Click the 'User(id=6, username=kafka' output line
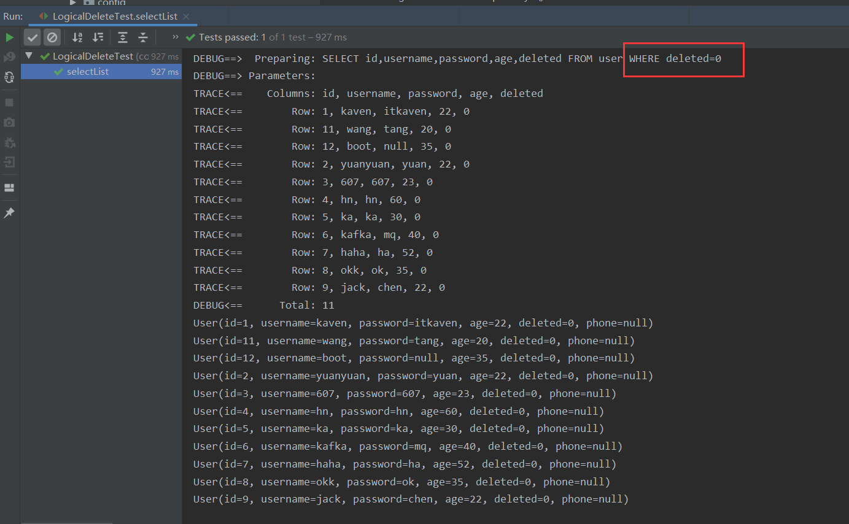This screenshot has width=849, height=524. coord(408,447)
